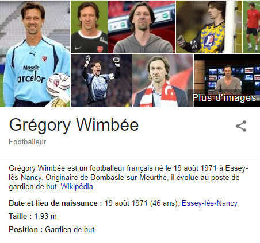Follow the Essey-lès-Nancy birthplace link
260x243 pixels.
209,203
